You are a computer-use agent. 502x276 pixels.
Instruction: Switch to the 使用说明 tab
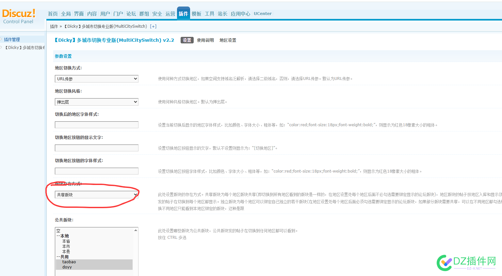coord(205,40)
